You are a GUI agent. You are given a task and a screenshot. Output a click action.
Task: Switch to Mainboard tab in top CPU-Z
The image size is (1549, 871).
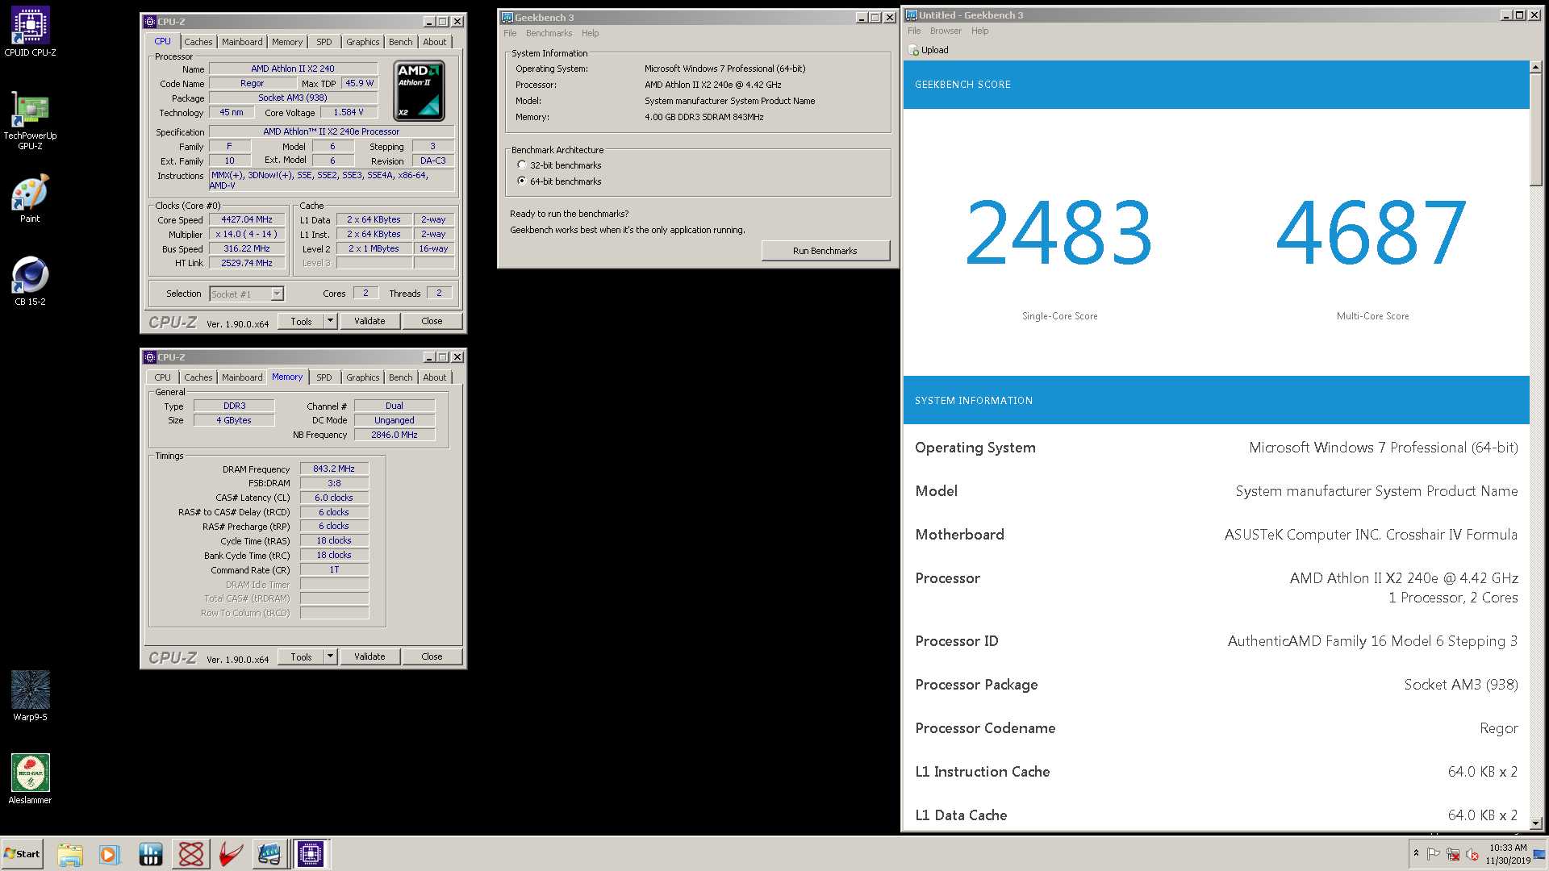242,42
